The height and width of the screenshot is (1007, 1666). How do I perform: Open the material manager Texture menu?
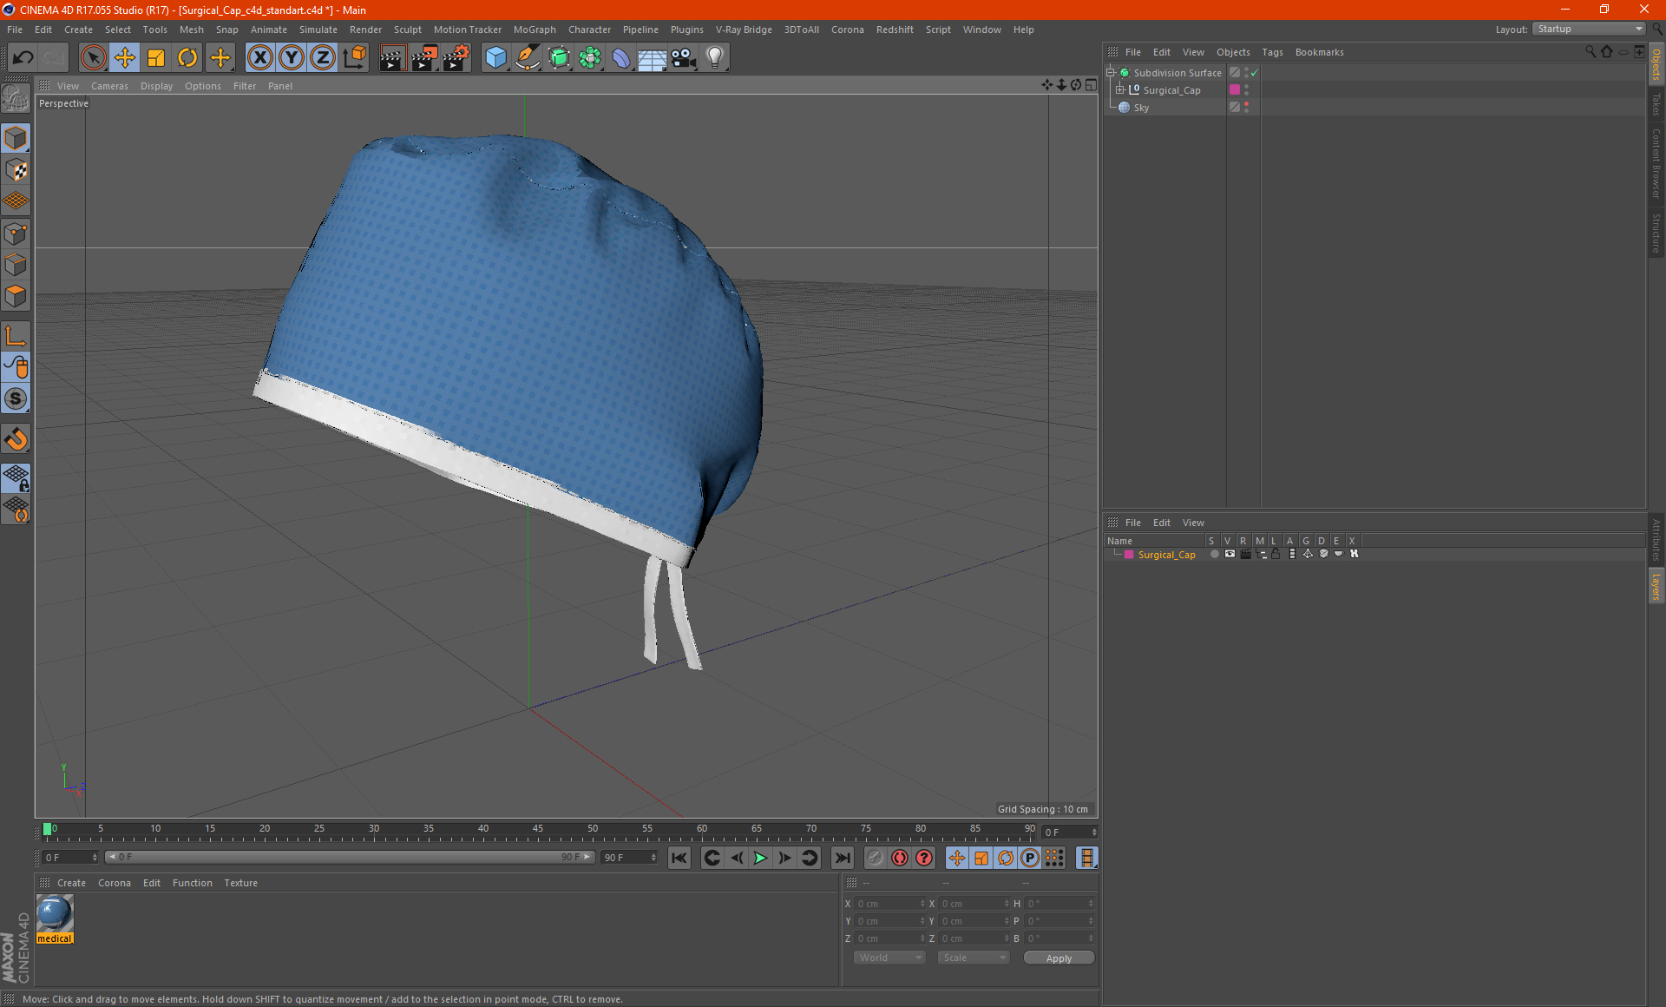click(240, 883)
